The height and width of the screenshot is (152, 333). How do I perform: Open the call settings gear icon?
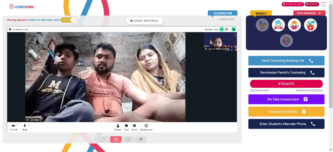point(10,29)
